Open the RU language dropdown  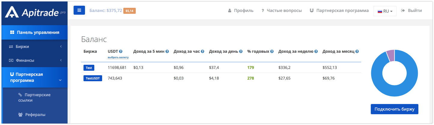point(385,11)
